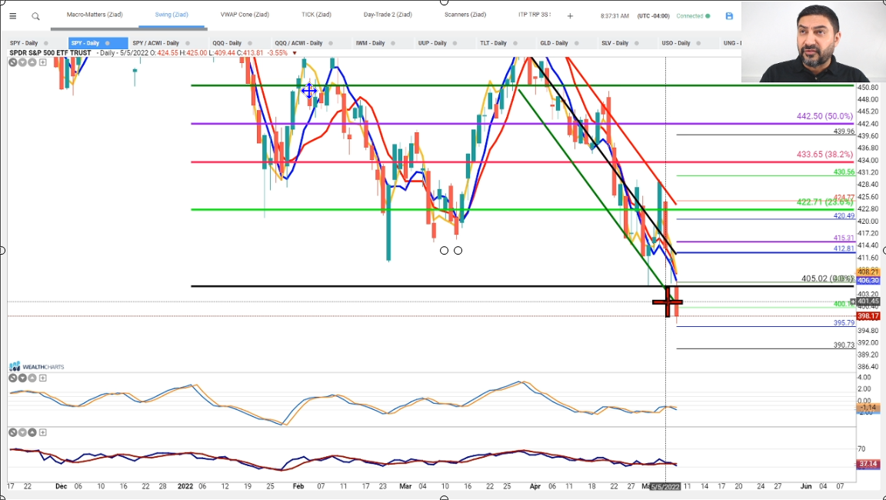Move the middle oscillator pane up

32,378
